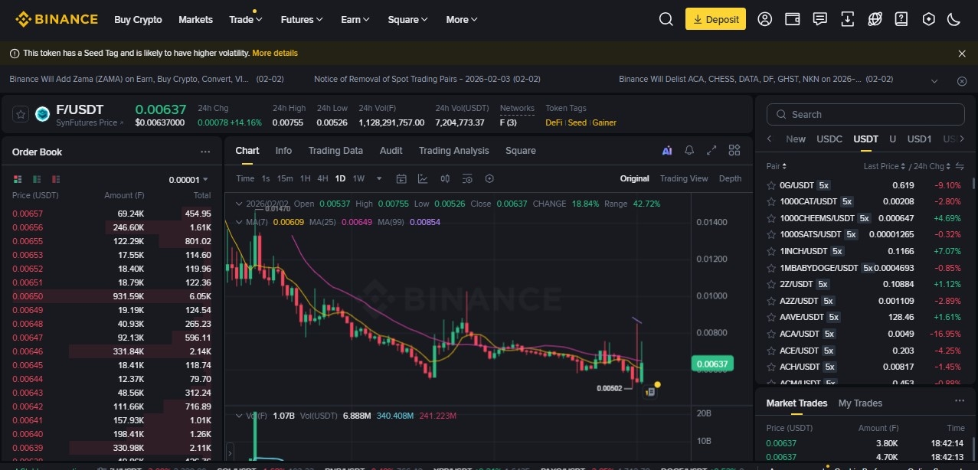Select the 15m chart interval

285,178
